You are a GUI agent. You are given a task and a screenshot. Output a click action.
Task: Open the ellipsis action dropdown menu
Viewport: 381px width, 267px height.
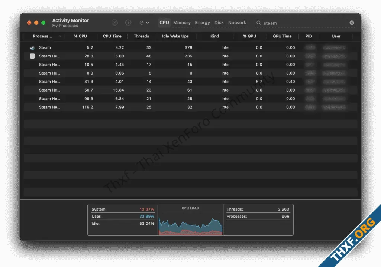coord(144,23)
